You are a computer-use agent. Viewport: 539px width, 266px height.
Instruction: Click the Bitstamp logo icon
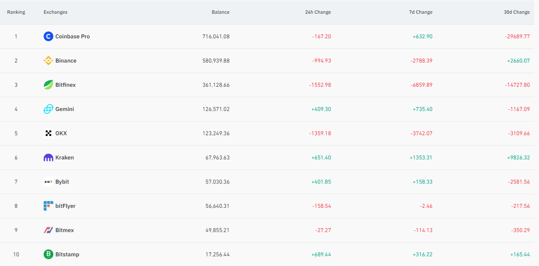[48, 254]
